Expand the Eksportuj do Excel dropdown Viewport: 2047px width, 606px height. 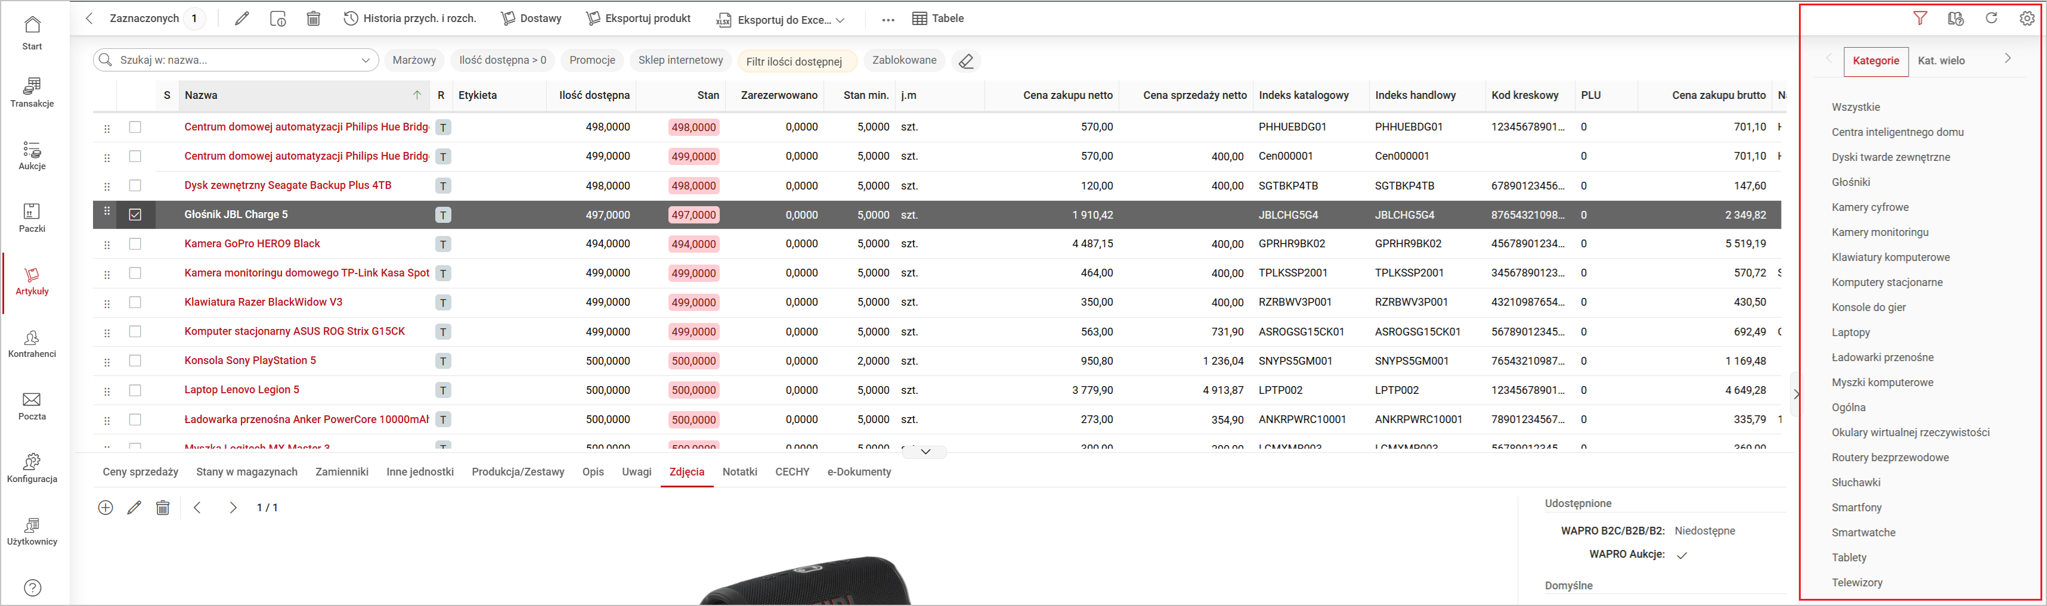[840, 20]
